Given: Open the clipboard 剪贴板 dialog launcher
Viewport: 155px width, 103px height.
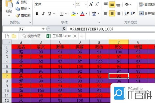Looking at the screenshot, I should point(30,22).
